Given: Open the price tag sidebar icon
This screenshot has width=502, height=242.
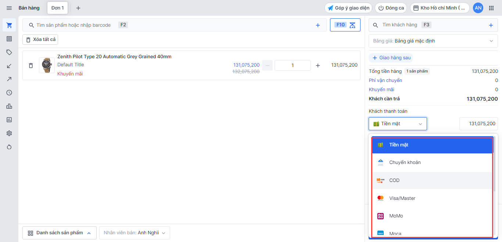Looking at the screenshot, I should tap(9, 52).
